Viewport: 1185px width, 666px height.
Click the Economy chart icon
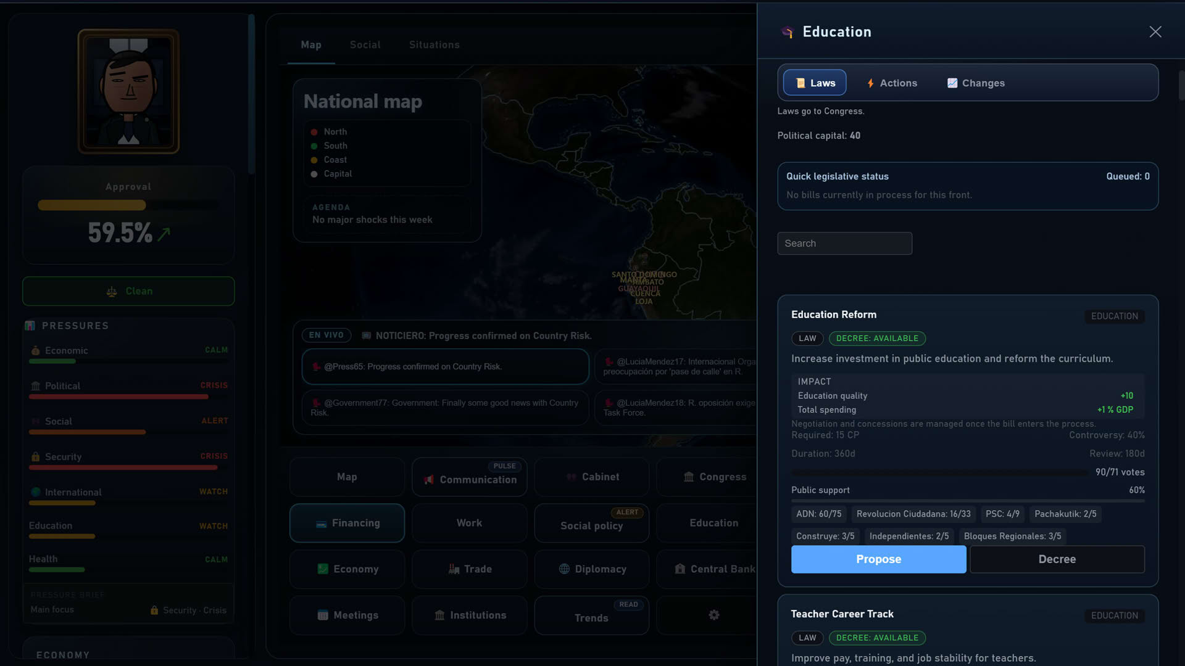coord(322,569)
